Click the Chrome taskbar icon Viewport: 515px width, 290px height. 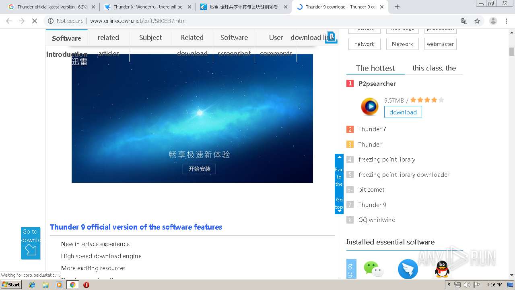click(72, 285)
